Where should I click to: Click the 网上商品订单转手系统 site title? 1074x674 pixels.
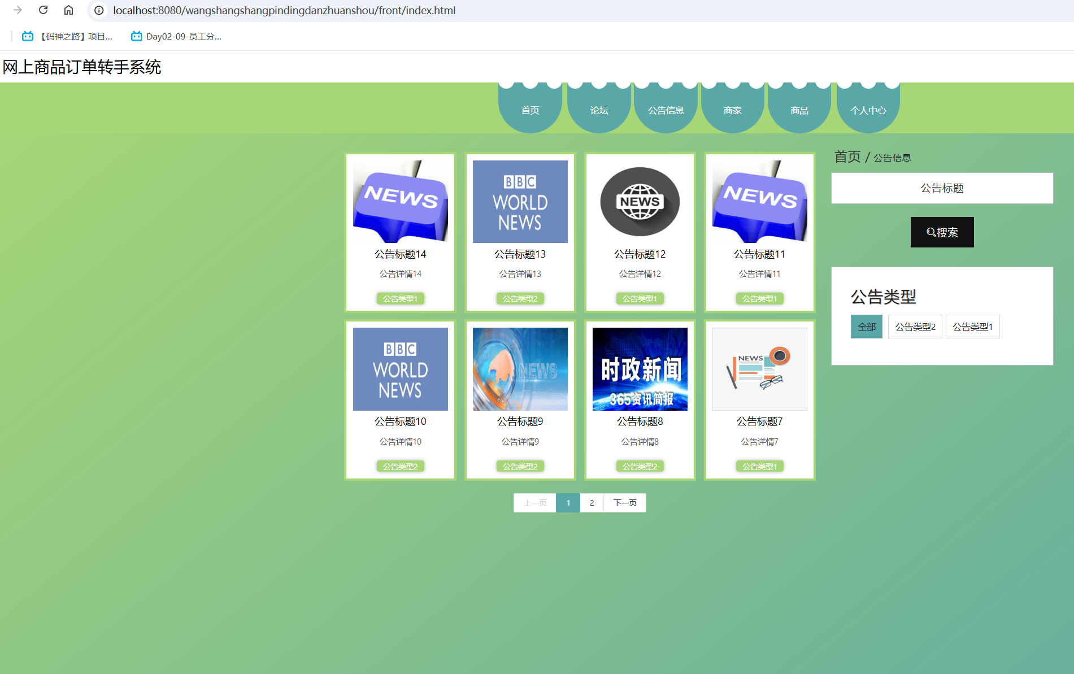82,67
